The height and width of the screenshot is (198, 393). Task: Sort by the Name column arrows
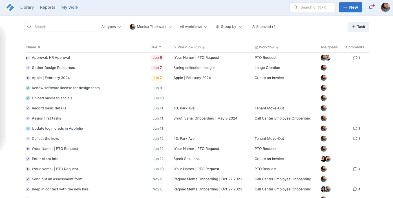[39, 47]
